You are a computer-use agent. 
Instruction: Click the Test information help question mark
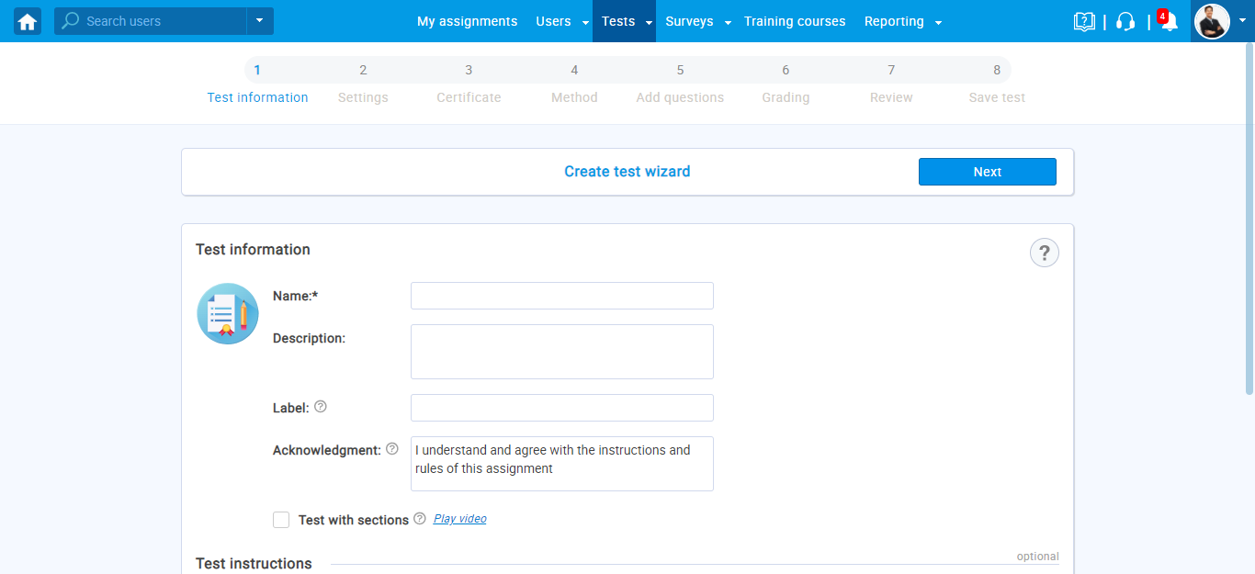1044,253
